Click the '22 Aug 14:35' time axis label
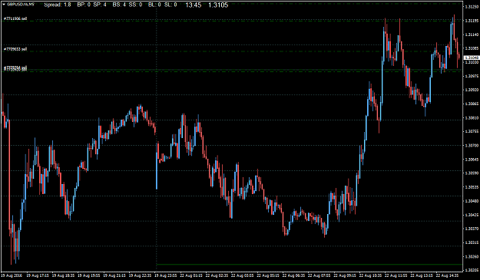Image resolution: width=480 pixels, height=280 pixels. click(447, 275)
